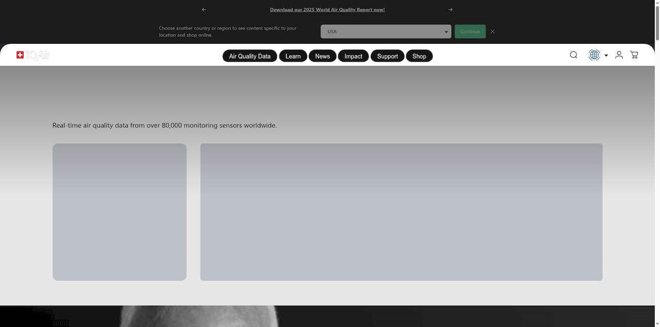Open the News menu

(x=322, y=56)
